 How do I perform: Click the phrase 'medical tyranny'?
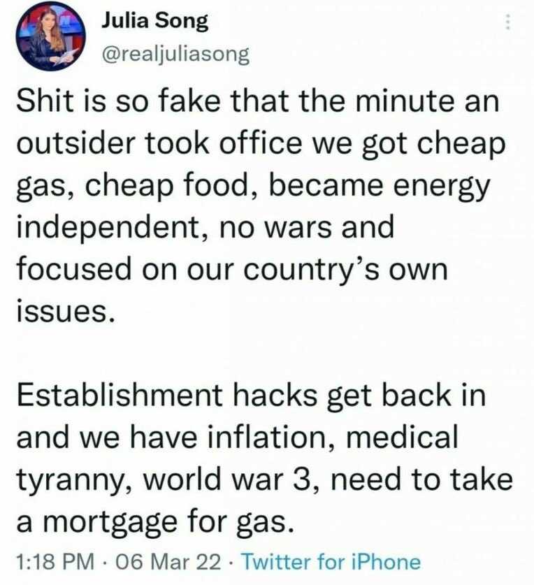point(237,458)
